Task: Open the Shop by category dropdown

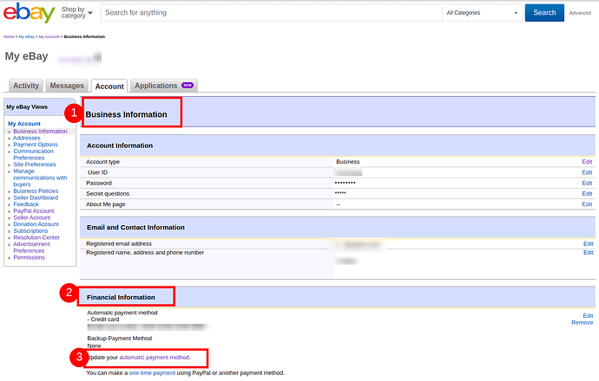Action: (x=76, y=13)
